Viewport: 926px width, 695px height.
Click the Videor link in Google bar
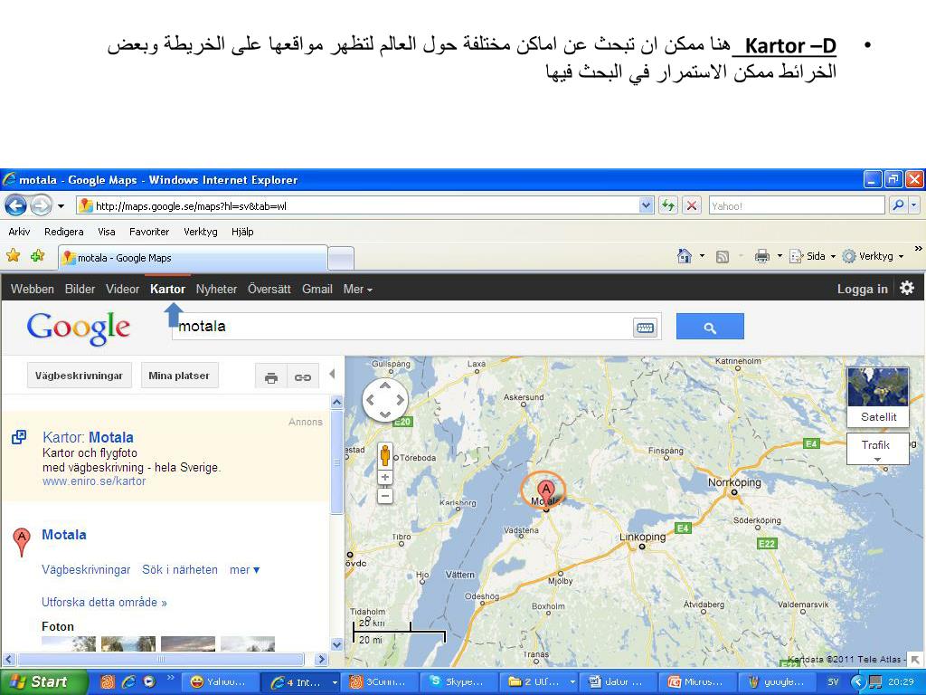[122, 289]
